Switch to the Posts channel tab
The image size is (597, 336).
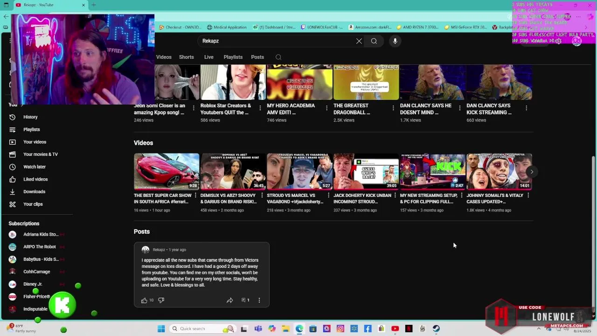point(257,57)
